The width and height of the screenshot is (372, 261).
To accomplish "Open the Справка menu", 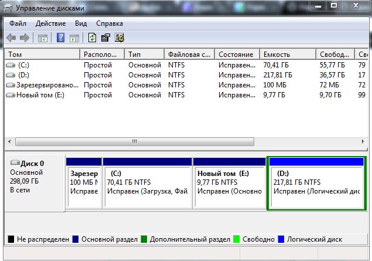I will [110, 23].
